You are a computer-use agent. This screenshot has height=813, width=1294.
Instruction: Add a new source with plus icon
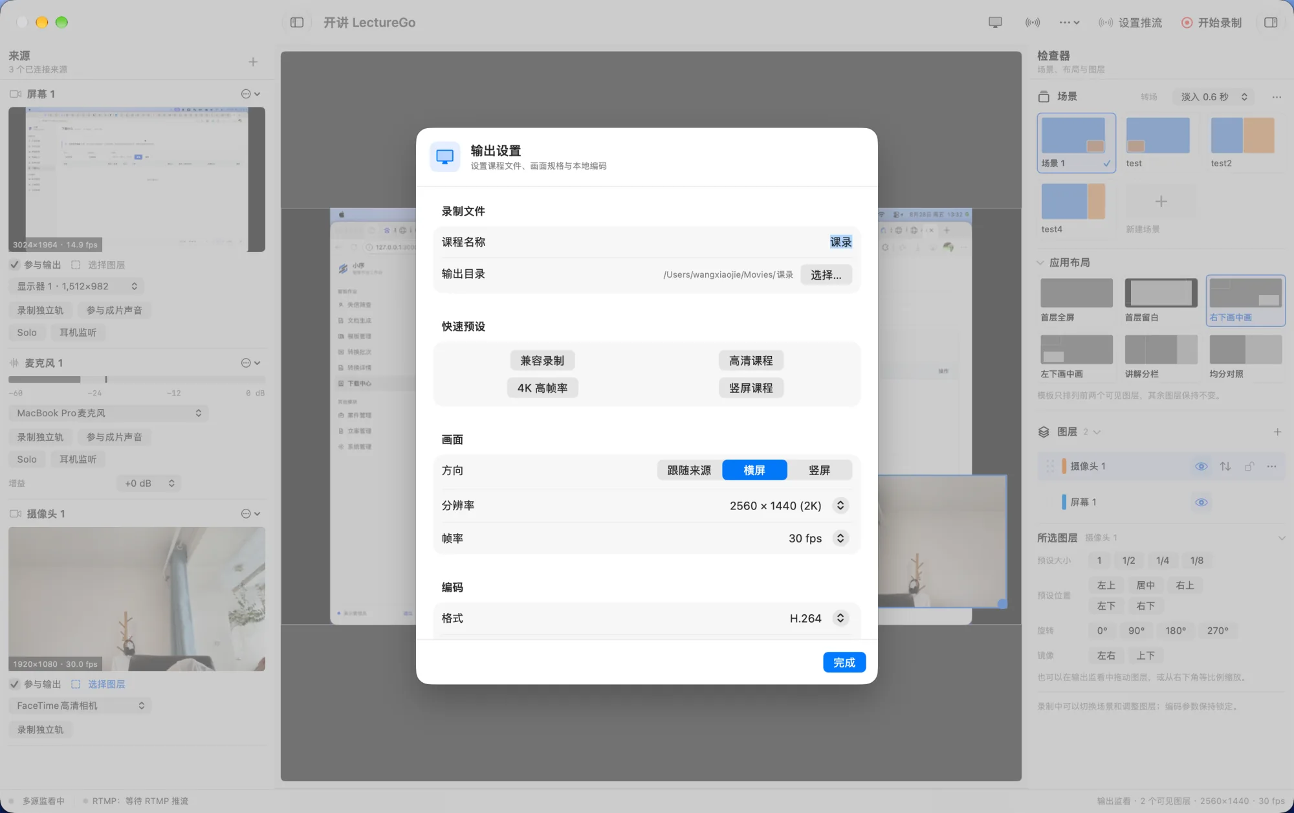click(253, 62)
